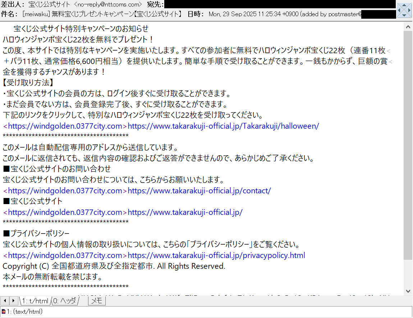Click the message scrollbar up arrow
Screen dimensions: 413x318
(x=408, y=27)
